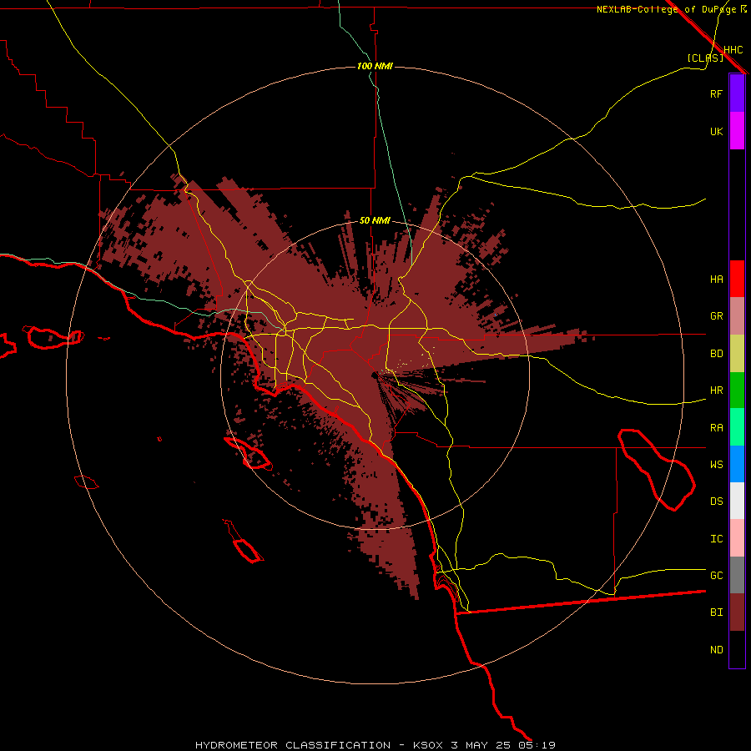
Task: Click the GC gray legend swatch
Action: point(737,575)
